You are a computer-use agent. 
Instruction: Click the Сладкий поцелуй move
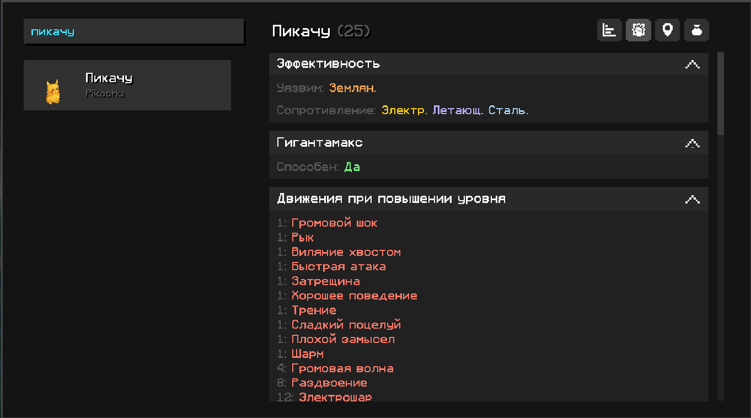tap(346, 325)
